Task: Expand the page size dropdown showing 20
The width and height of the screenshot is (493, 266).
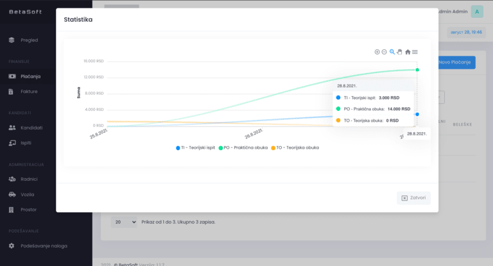Action: pos(124,222)
